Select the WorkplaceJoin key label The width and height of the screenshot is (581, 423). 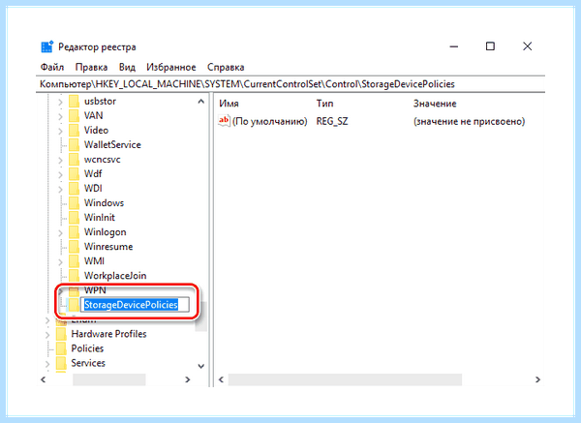(115, 276)
